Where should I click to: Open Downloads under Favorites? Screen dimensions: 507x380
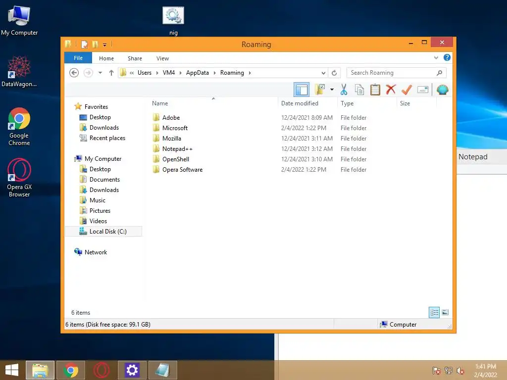point(104,128)
